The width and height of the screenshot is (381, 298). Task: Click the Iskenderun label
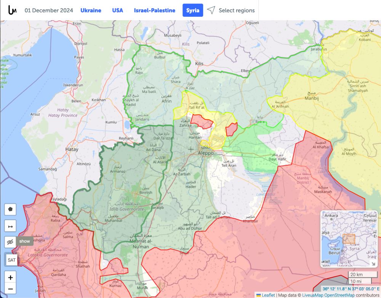tap(73, 85)
